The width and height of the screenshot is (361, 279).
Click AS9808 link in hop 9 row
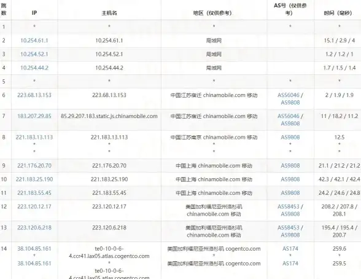[290, 166]
